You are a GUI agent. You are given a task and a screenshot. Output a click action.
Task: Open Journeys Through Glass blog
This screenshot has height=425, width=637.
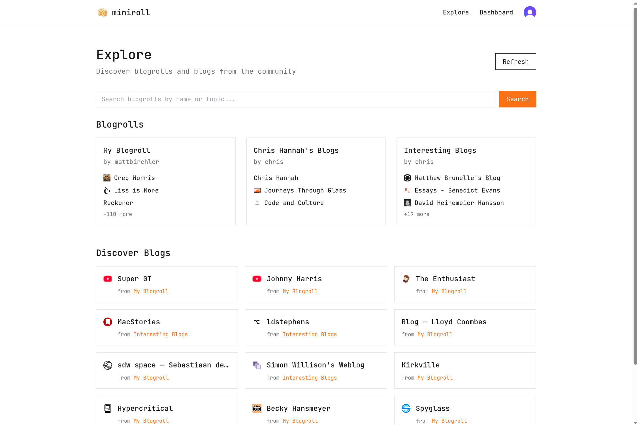click(305, 191)
